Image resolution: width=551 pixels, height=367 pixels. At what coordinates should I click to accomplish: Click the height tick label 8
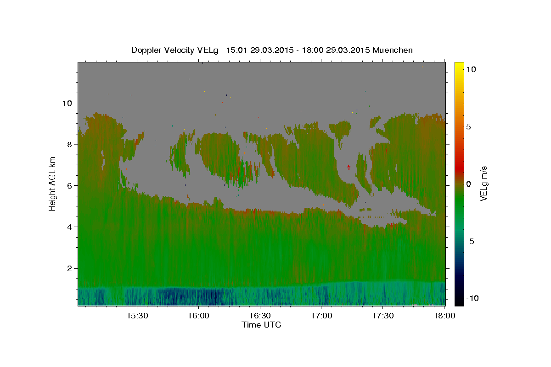pos(71,144)
